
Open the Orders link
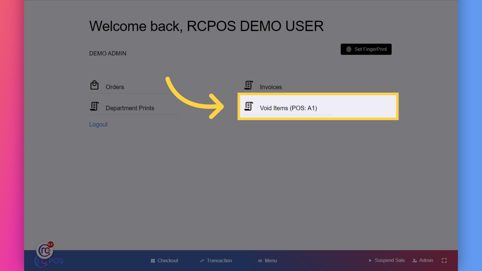point(115,87)
